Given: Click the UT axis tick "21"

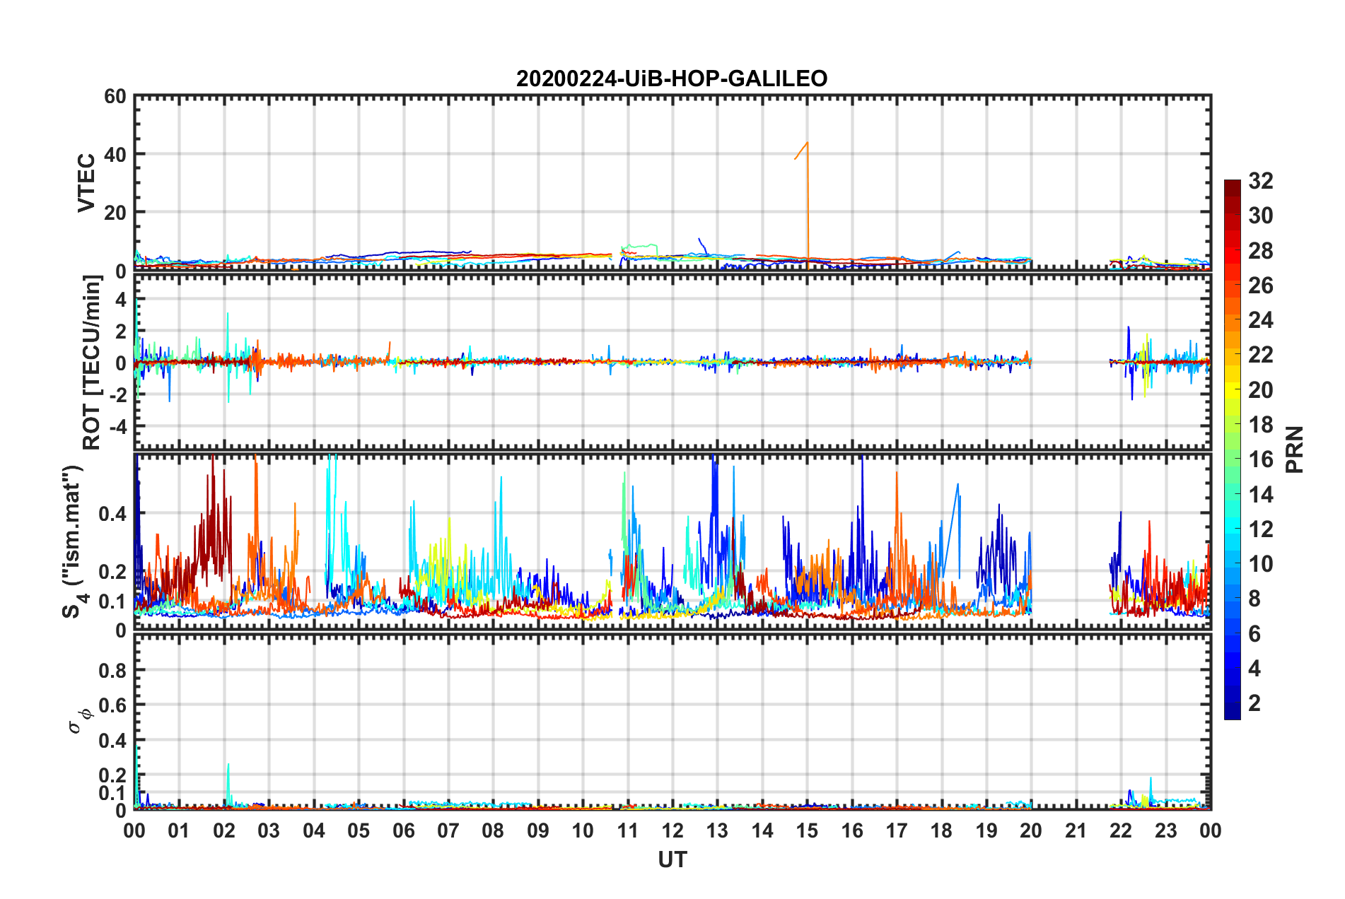Looking at the screenshot, I should click(1076, 830).
